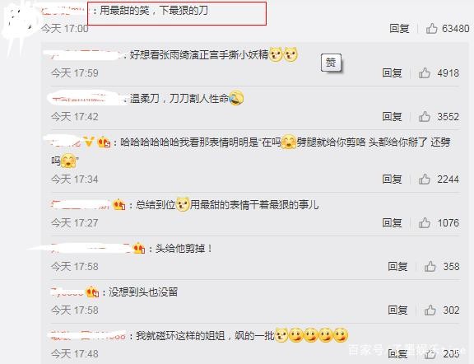
Task: Reply to the top comment 用最甜的笑
Action: [x=399, y=29]
